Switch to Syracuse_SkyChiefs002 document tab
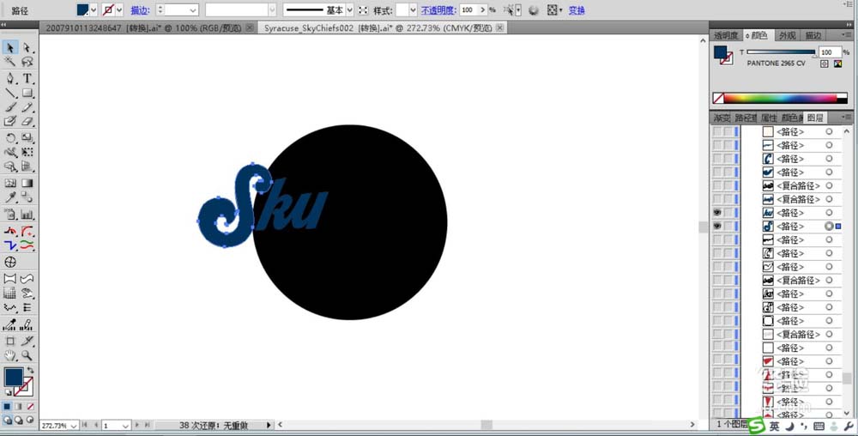858x436 pixels. [x=378, y=27]
